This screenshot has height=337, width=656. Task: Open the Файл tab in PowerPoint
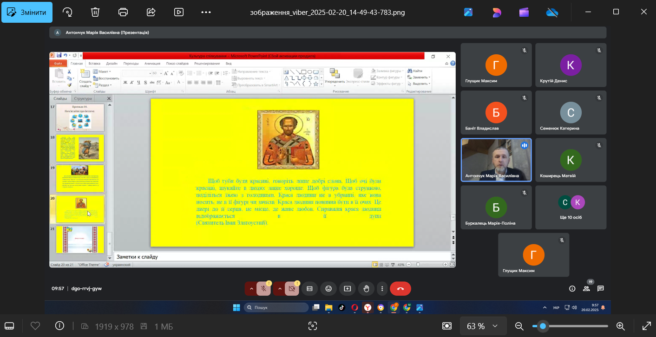click(58, 64)
